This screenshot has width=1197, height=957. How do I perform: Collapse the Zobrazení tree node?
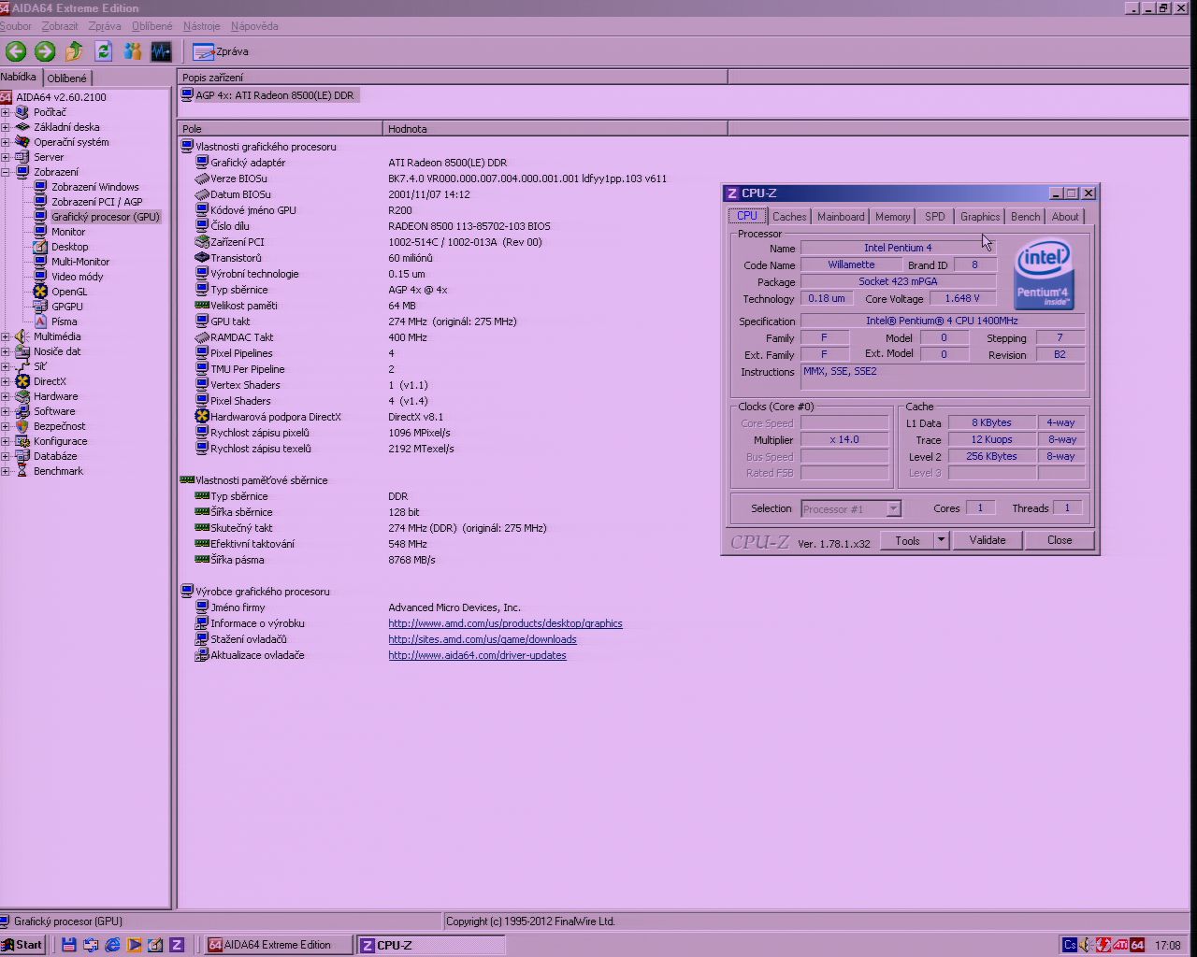pos(6,172)
